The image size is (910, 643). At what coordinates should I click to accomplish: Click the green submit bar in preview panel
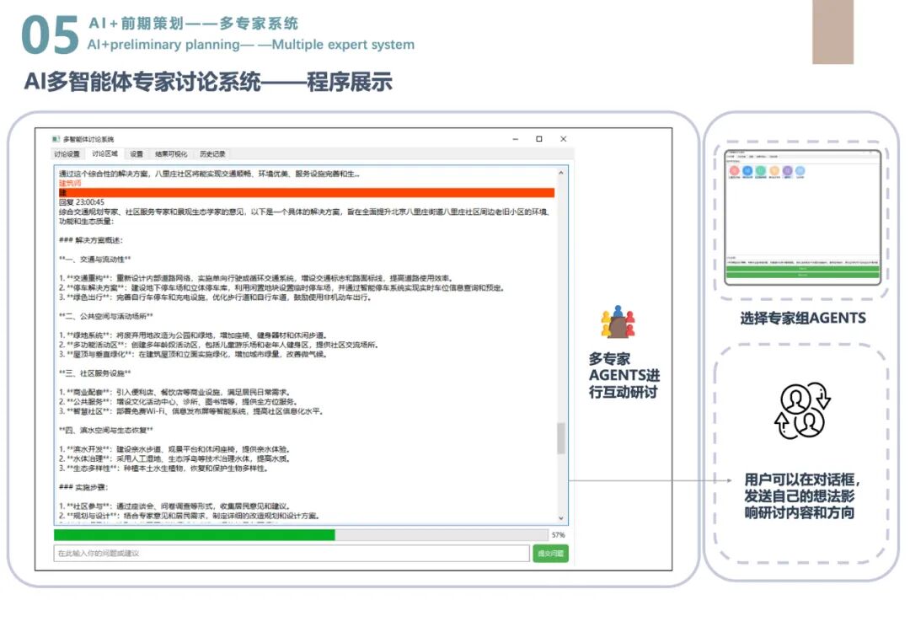coord(803,274)
